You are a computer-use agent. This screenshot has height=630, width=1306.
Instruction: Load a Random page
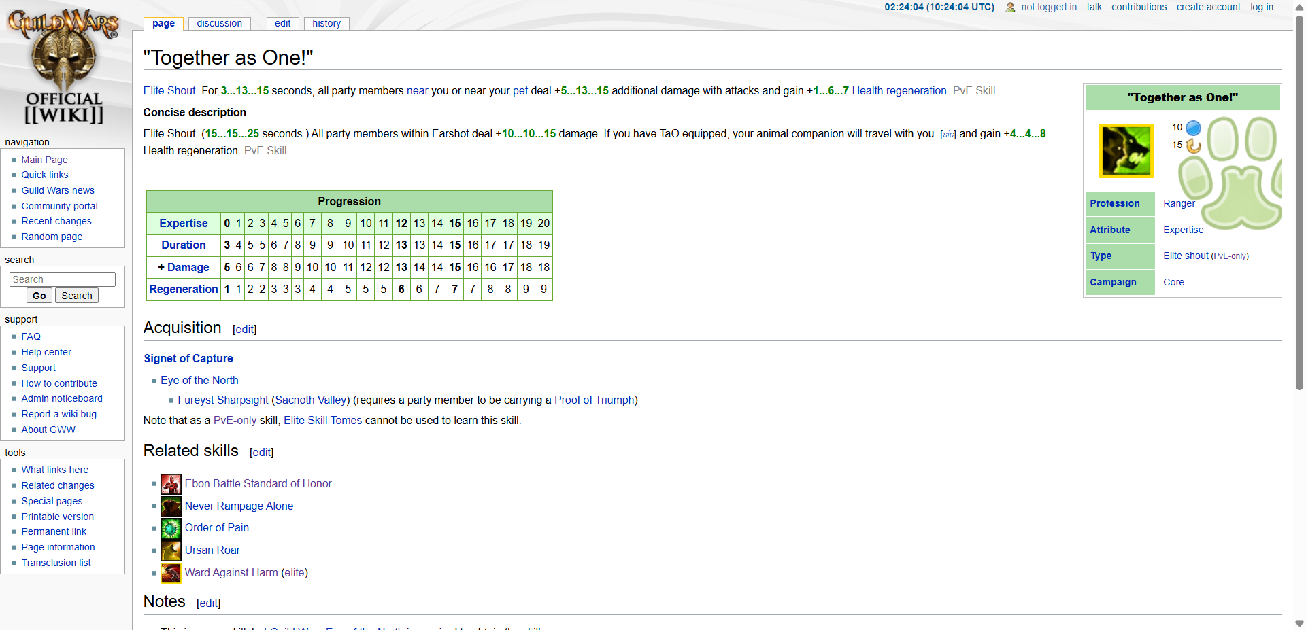click(x=52, y=237)
